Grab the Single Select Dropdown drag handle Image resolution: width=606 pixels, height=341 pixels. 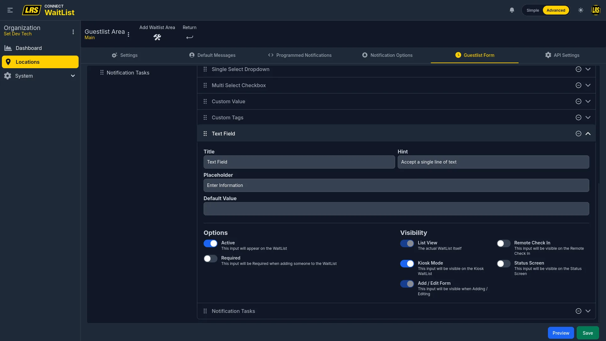pos(205,69)
